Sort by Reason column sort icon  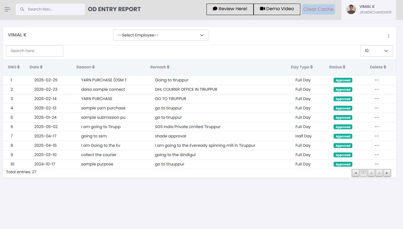click(94, 67)
